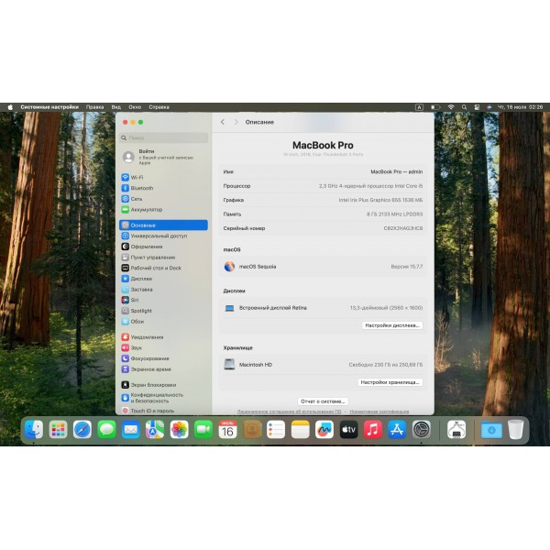550x550 pixels.
Task: Open App Store from the Dock
Action: pos(397,429)
